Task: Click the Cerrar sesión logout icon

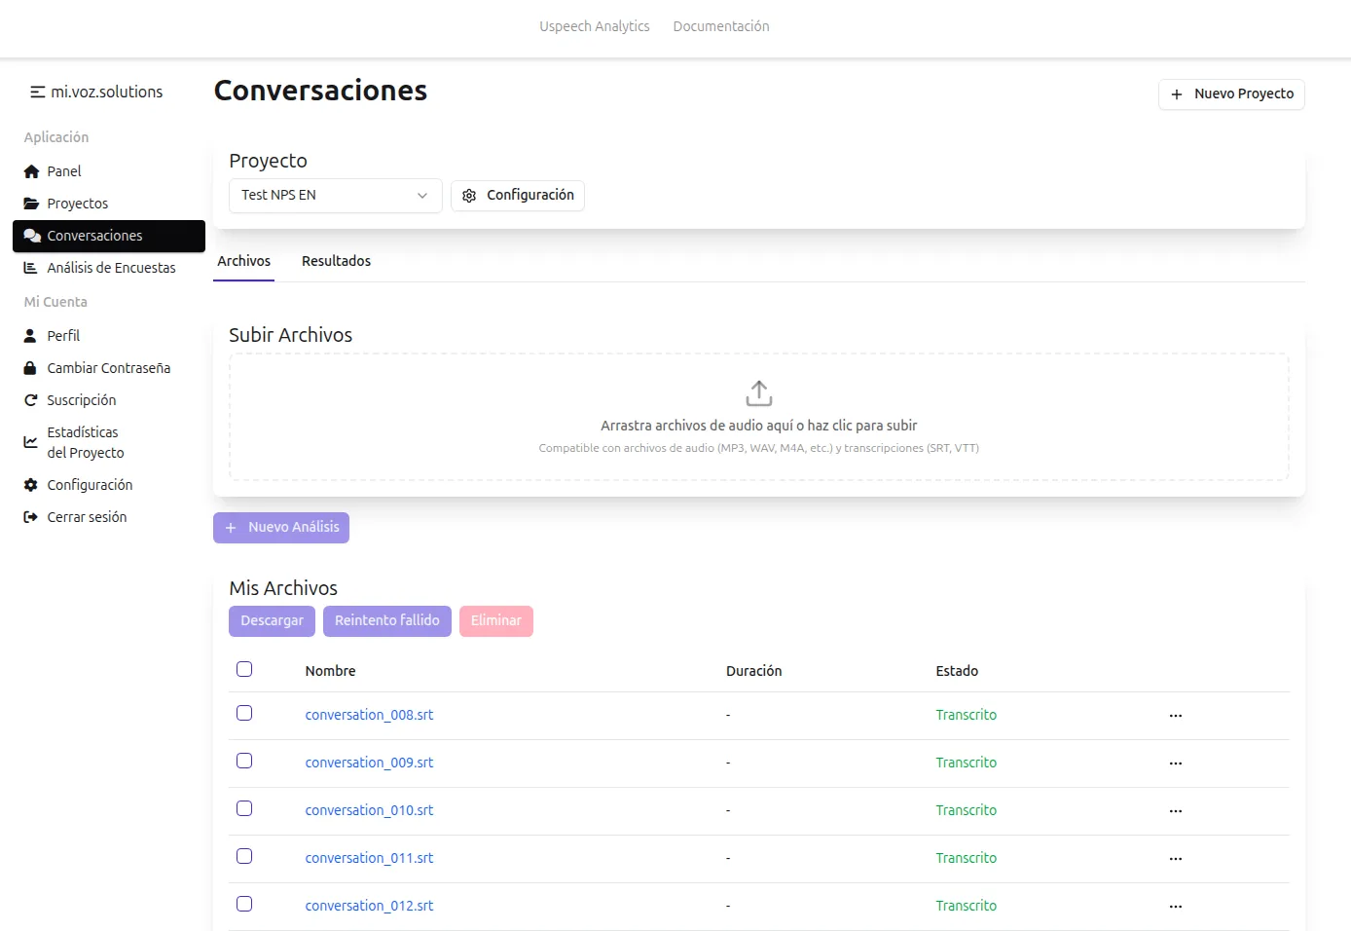Action: (x=32, y=516)
